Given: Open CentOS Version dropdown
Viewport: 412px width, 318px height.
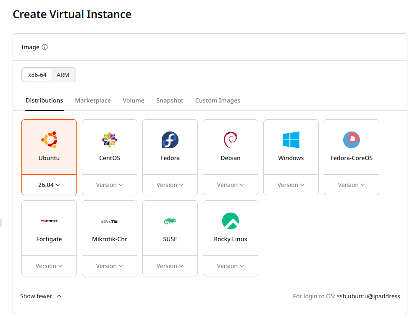Looking at the screenshot, I should pyautogui.click(x=110, y=185).
